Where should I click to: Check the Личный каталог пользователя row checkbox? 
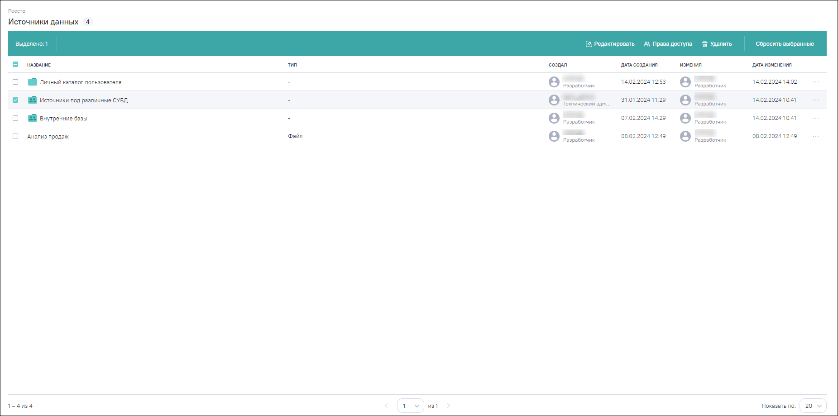point(15,82)
